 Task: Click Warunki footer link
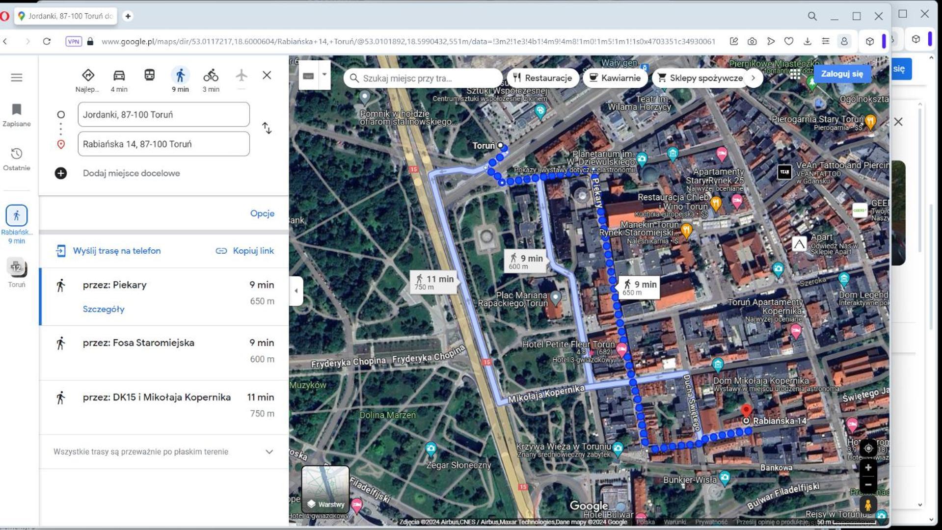[674, 522]
